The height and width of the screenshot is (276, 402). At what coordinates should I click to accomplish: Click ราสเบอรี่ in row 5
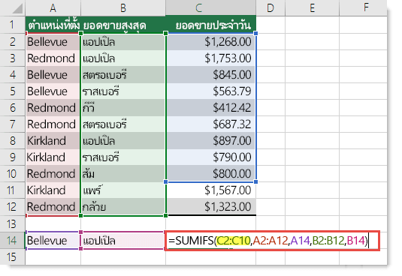click(123, 91)
